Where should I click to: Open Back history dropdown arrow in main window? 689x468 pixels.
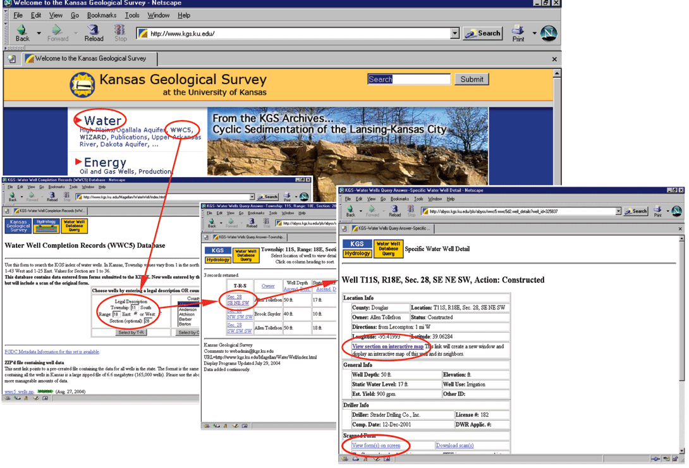click(39, 33)
